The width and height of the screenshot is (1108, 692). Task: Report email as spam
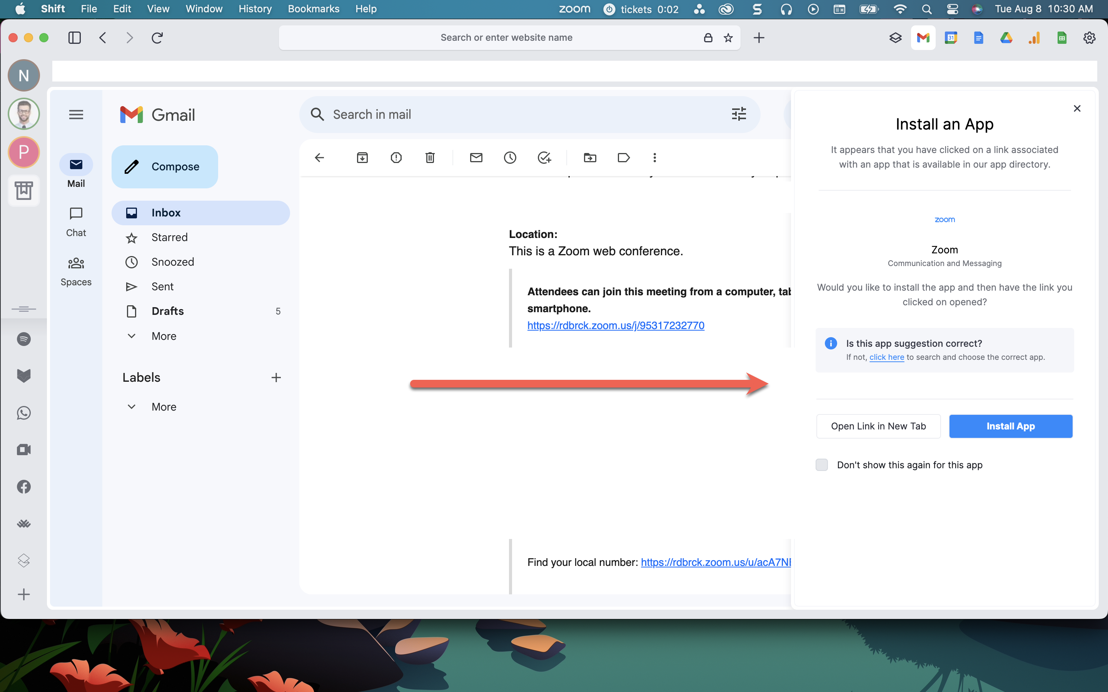396,158
